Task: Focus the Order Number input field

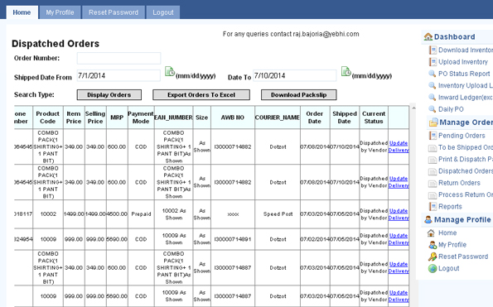Action: click(x=118, y=59)
